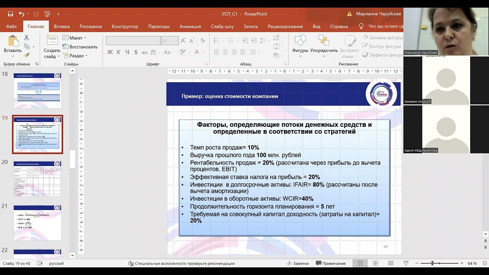489x275 pixels.
Task: Switch to the Анимация ribbon tab
Action: (x=190, y=26)
